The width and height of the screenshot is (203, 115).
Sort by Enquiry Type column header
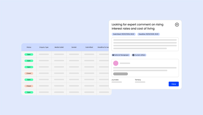44,47
